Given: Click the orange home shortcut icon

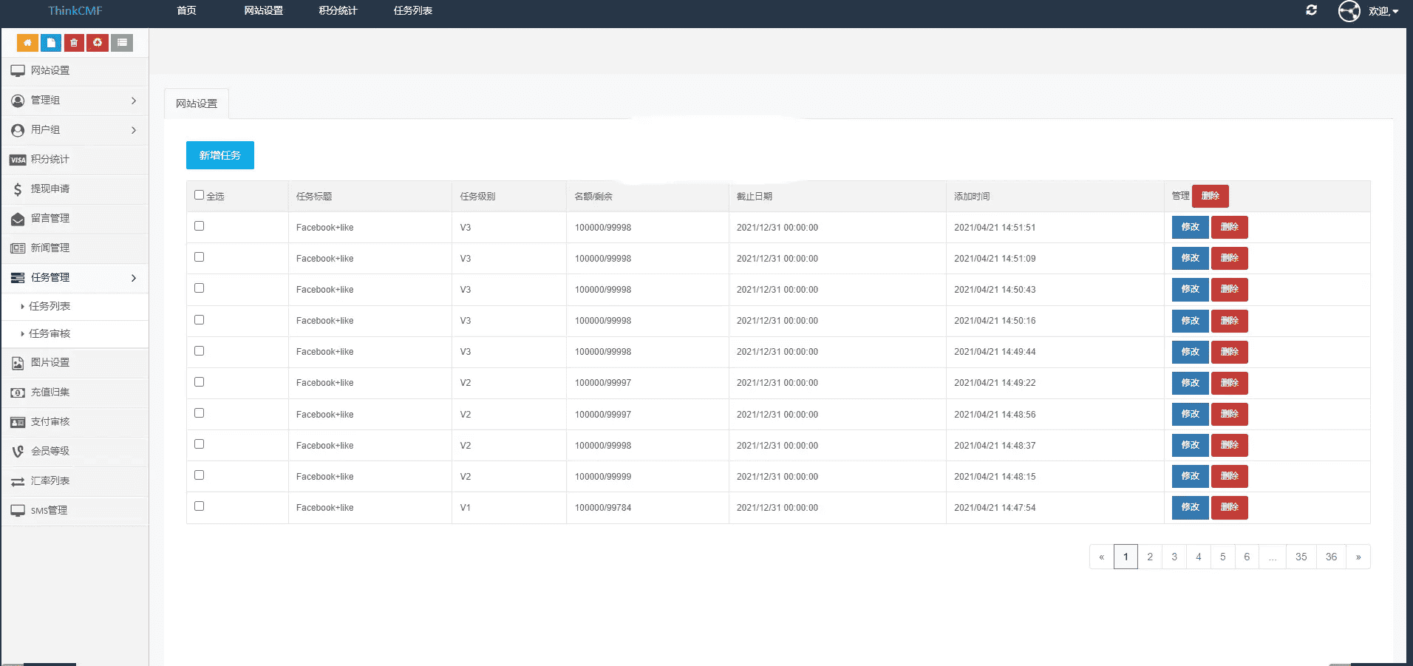Looking at the screenshot, I should (27, 43).
